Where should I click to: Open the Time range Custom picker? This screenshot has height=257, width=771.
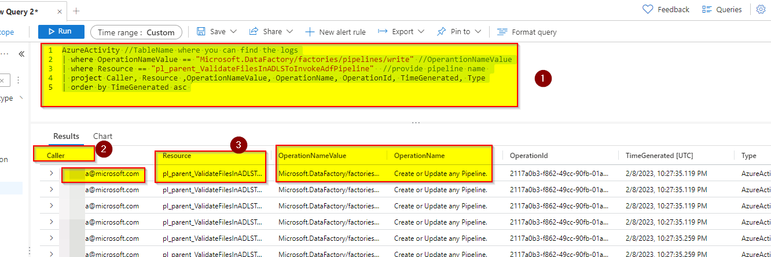136,32
